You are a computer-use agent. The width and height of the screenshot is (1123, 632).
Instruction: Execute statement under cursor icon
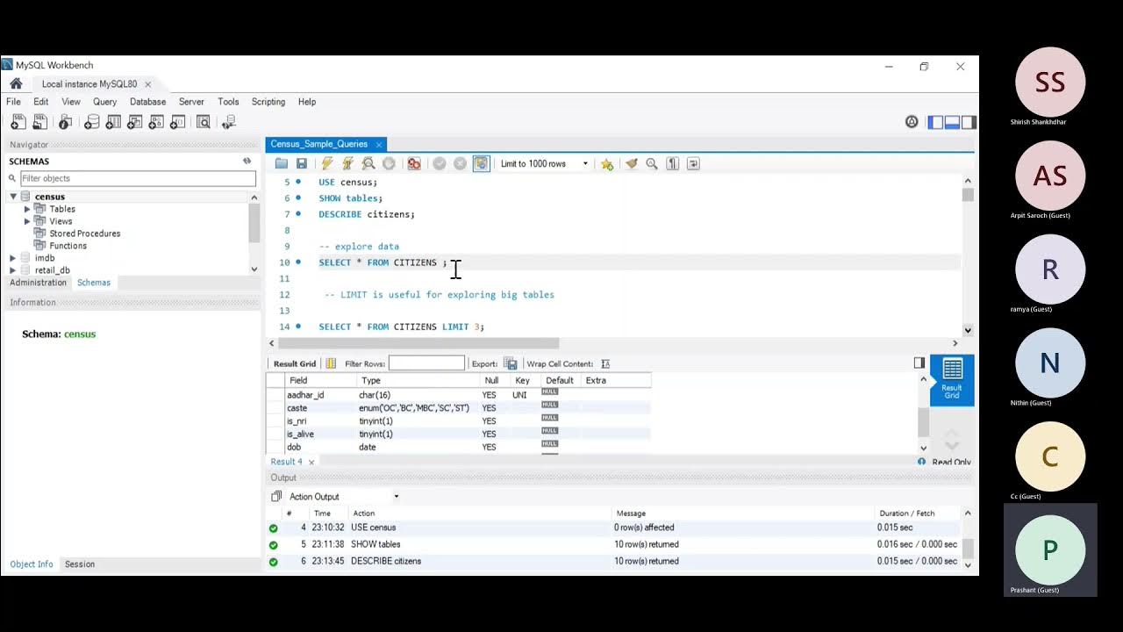pos(348,163)
